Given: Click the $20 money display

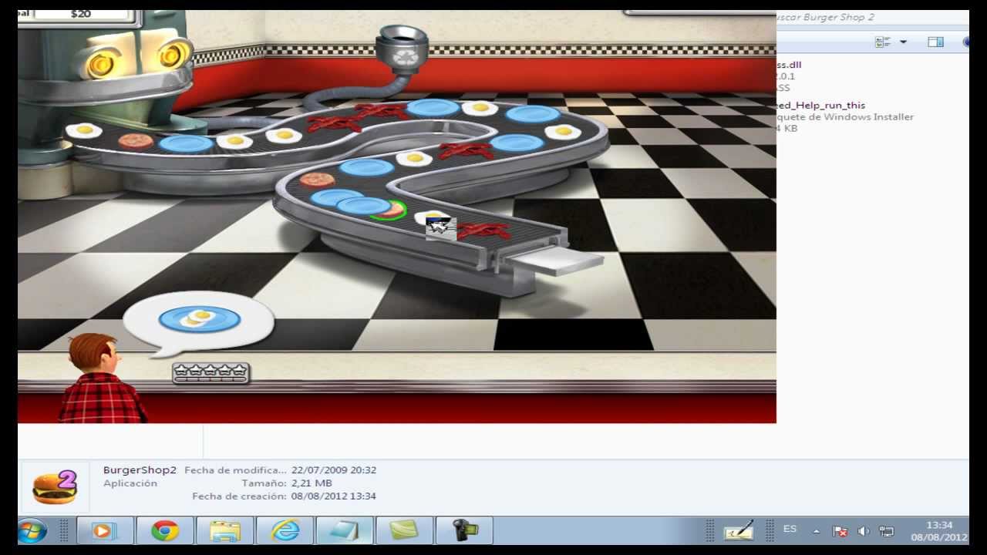Looking at the screenshot, I should (x=81, y=14).
